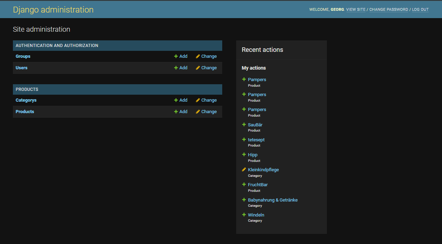Click the pencil icon next to Users

[198, 68]
